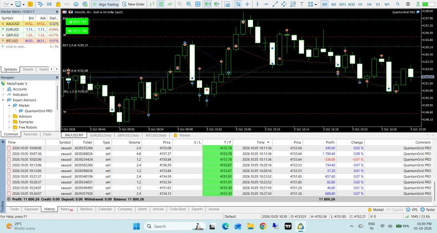Draw a horizontal line on chart
Screen dimensions: 437x233
point(266,4)
